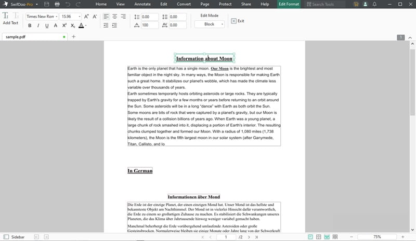This screenshot has width=416, height=241.
Task: Click the Add Text tool
Action: click(10, 19)
